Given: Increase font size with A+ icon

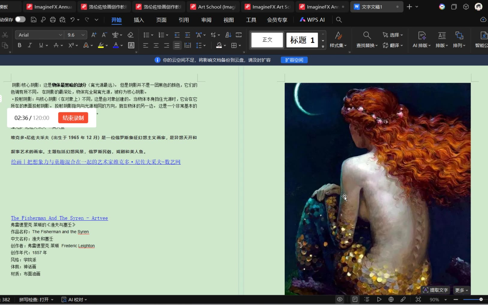Looking at the screenshot, I should [x=94, y=35].
